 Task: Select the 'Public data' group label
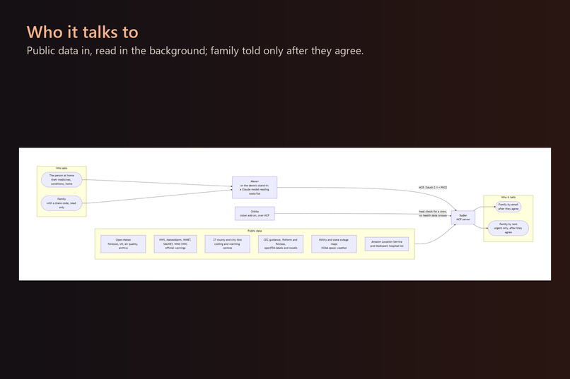coord(255,231)
